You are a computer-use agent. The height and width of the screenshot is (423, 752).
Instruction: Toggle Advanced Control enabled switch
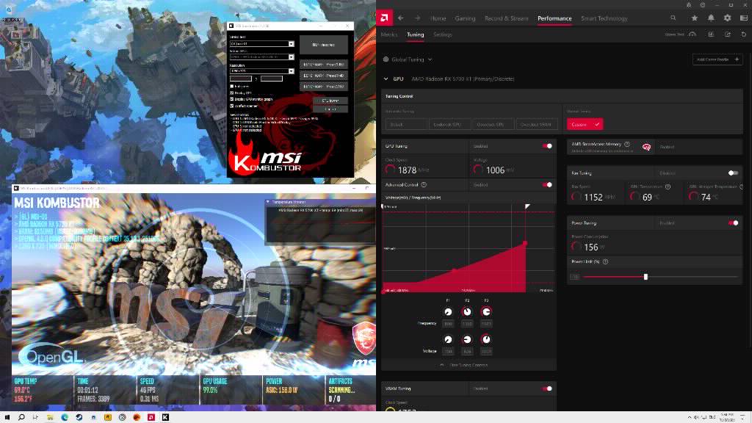pyautogui.click(x=547, y=184)
